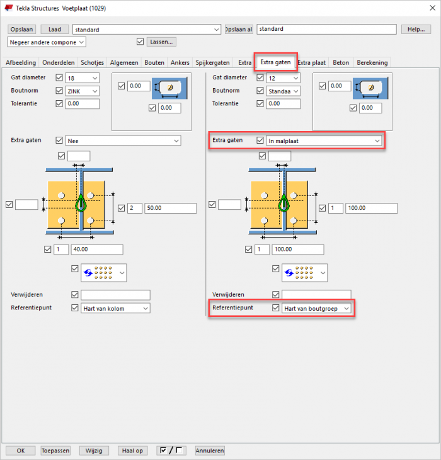Screen dimensions: 441x460
Task: Click the right base plate hole diagram
Action: tap(282, 202)
